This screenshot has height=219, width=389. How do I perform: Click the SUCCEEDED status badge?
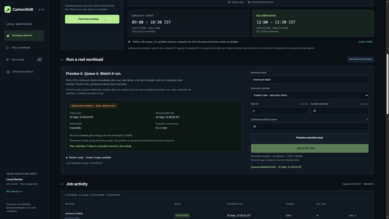pyautogui.click(x=182, y=216)
